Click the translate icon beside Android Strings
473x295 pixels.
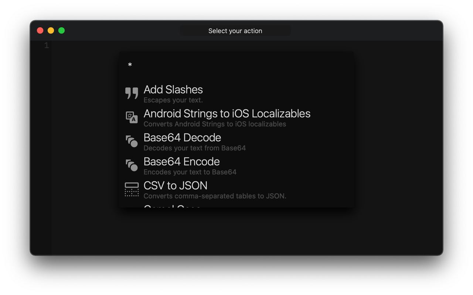[x=132, y=117]
